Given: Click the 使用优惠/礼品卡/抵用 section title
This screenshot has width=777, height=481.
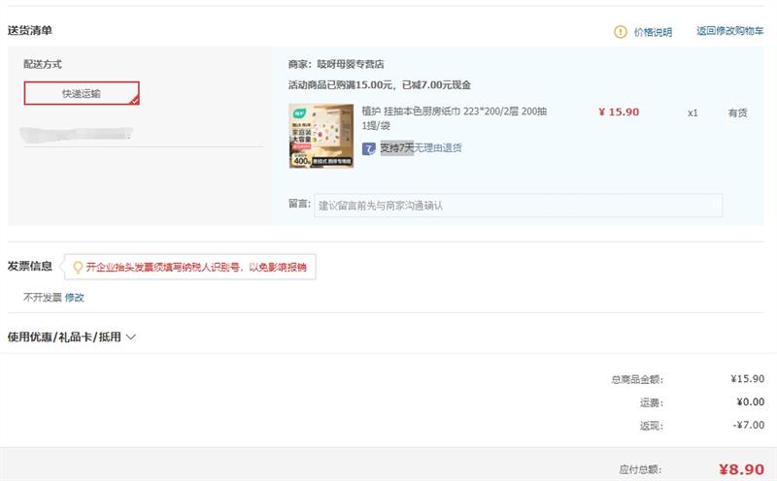Looking at the screenshot, I should [64, 337].
